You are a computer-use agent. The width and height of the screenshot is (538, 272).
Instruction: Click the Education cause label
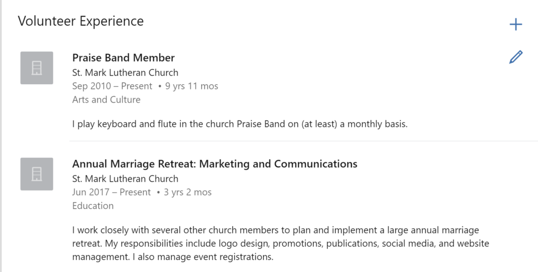(x=92, y=206)
